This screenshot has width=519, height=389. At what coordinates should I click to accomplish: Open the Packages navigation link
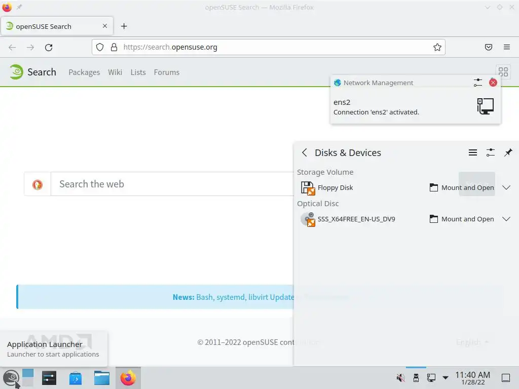pos(84,72)
